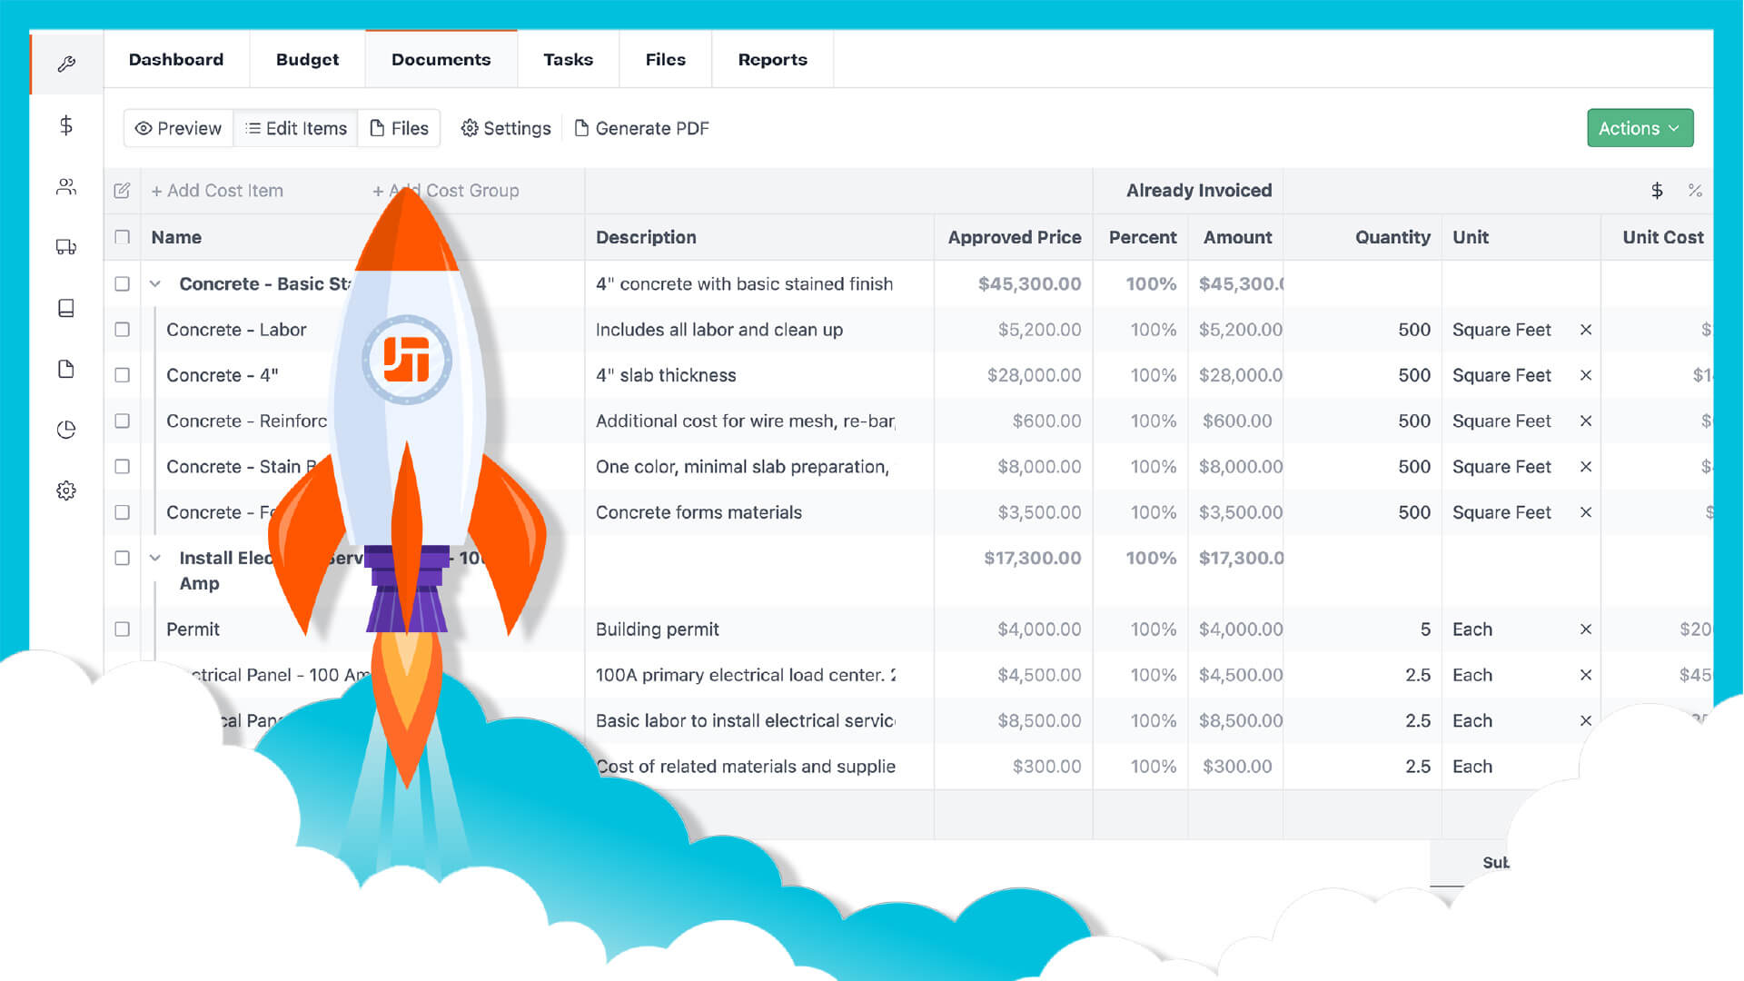1744x981 pixels.
Task: Open the green Actions dropdown
Action: 1640,128
